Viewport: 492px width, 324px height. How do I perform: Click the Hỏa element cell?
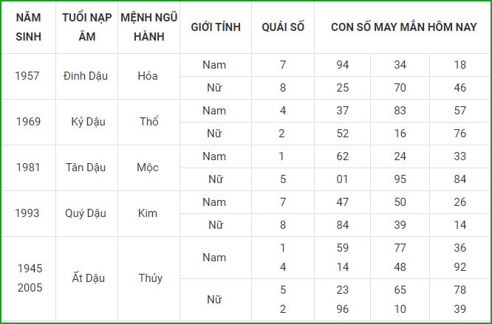click(x=148, y=76)
